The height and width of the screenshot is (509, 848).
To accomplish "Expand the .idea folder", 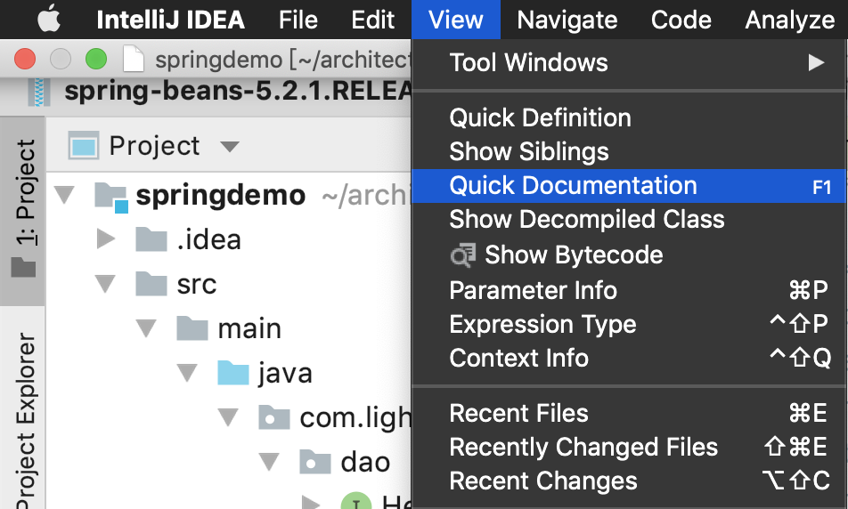I will (x=105, y=238).
